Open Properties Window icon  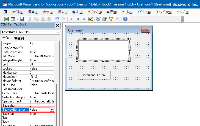point(105,19)
